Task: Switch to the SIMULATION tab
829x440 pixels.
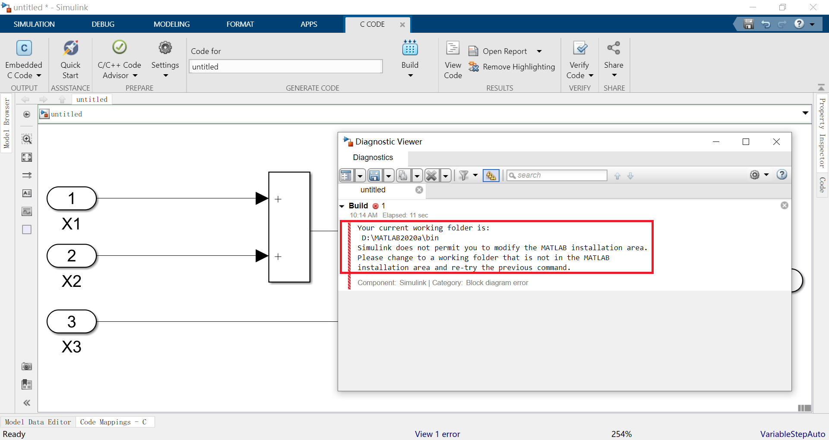Action: coord(34,24)
